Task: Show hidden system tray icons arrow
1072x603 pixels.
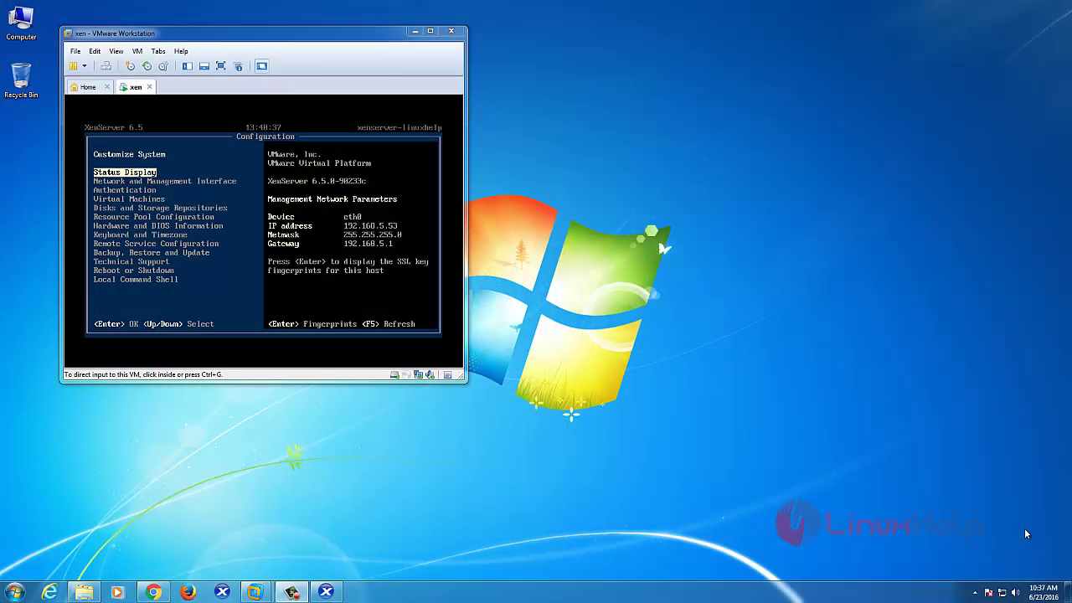Action: coord(975,593)
